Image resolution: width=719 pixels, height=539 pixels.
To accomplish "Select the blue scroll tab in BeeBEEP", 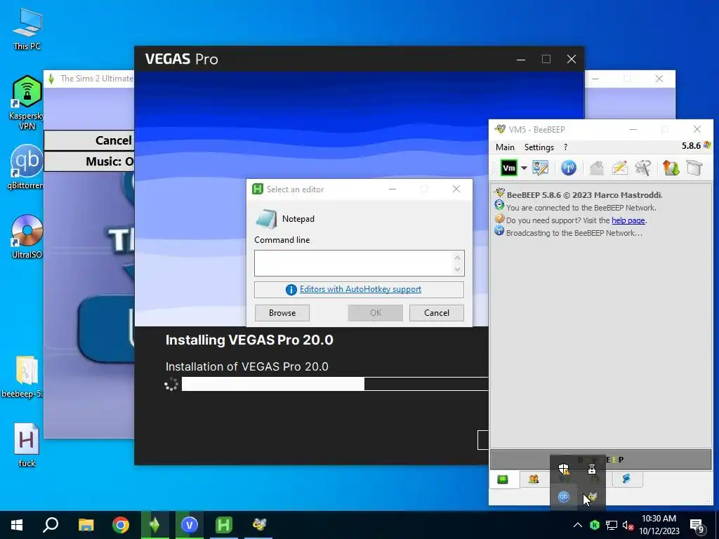I will 626,479.
